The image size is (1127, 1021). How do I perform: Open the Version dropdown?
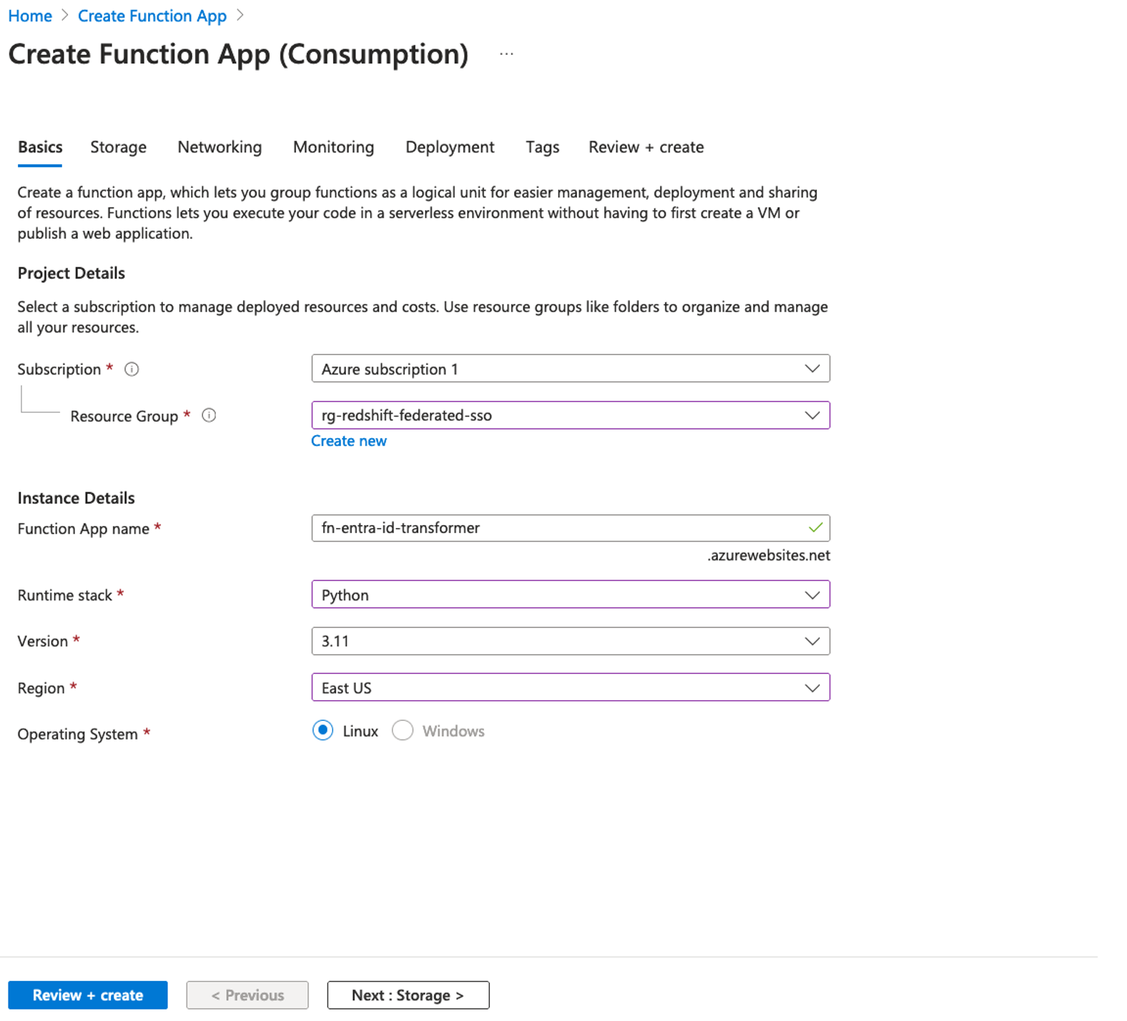(x=570, y=641)
